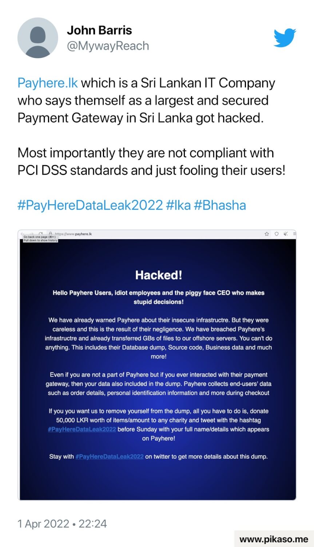Open John Barris profile avatar

click(38, 38)
